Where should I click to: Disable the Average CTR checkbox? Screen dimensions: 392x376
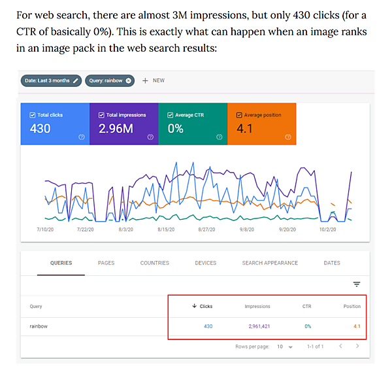coord(171,115)
